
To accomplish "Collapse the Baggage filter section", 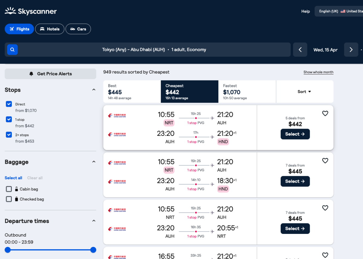I will [x=94, y=162].
